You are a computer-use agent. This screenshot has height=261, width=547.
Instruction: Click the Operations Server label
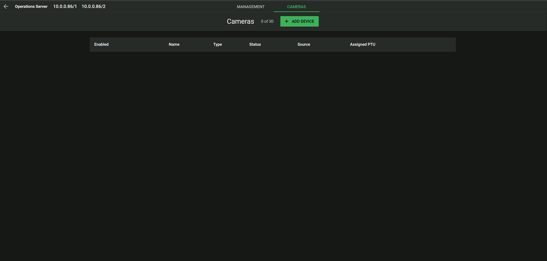coord(31,6)
